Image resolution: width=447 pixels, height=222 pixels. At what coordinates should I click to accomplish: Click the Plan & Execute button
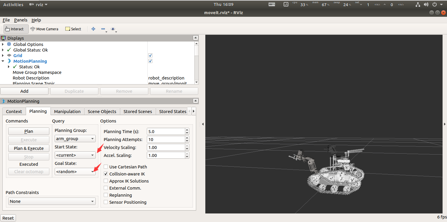[x=29, y=148]
